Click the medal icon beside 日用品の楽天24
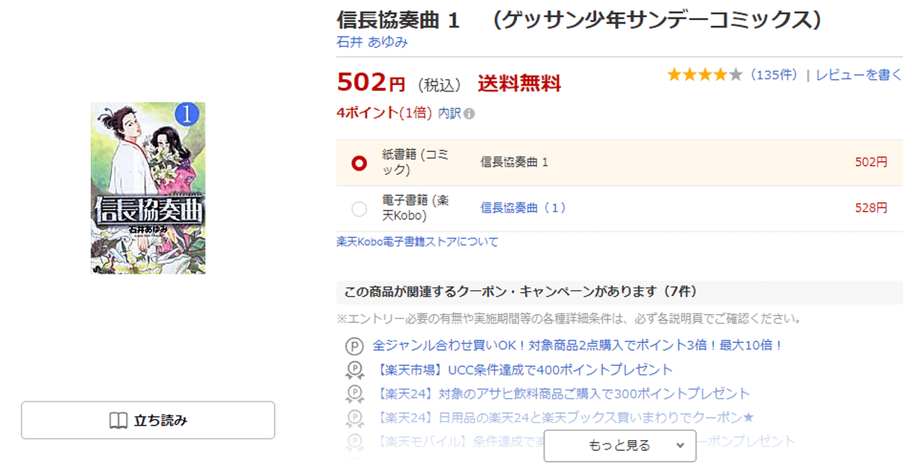Screen dimensions: 923x466 point(354,418)
